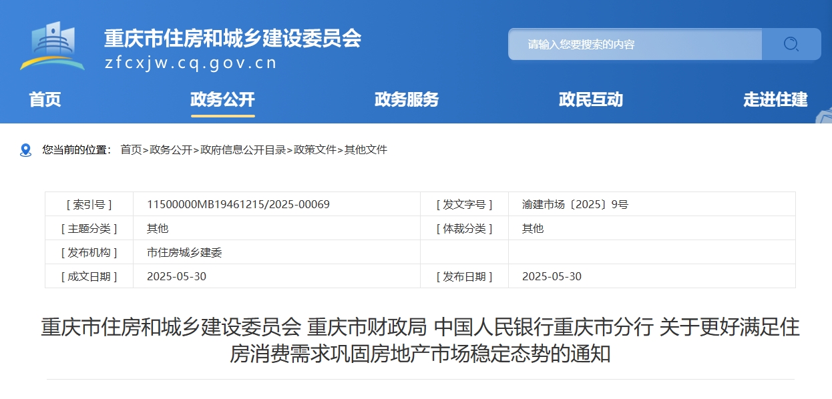Click the 体裁分类 label cell
832x399 pixels.
point(465,228)
